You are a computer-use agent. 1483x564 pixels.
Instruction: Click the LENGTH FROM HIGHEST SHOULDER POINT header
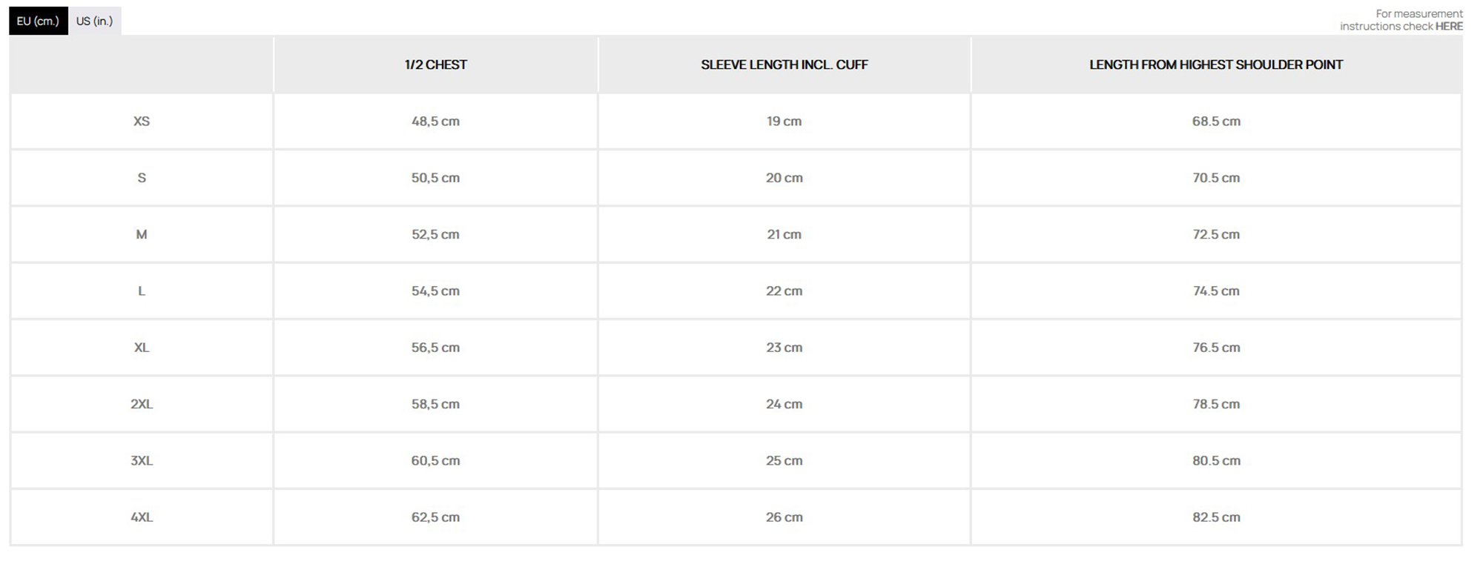(x=1215, y=64)
